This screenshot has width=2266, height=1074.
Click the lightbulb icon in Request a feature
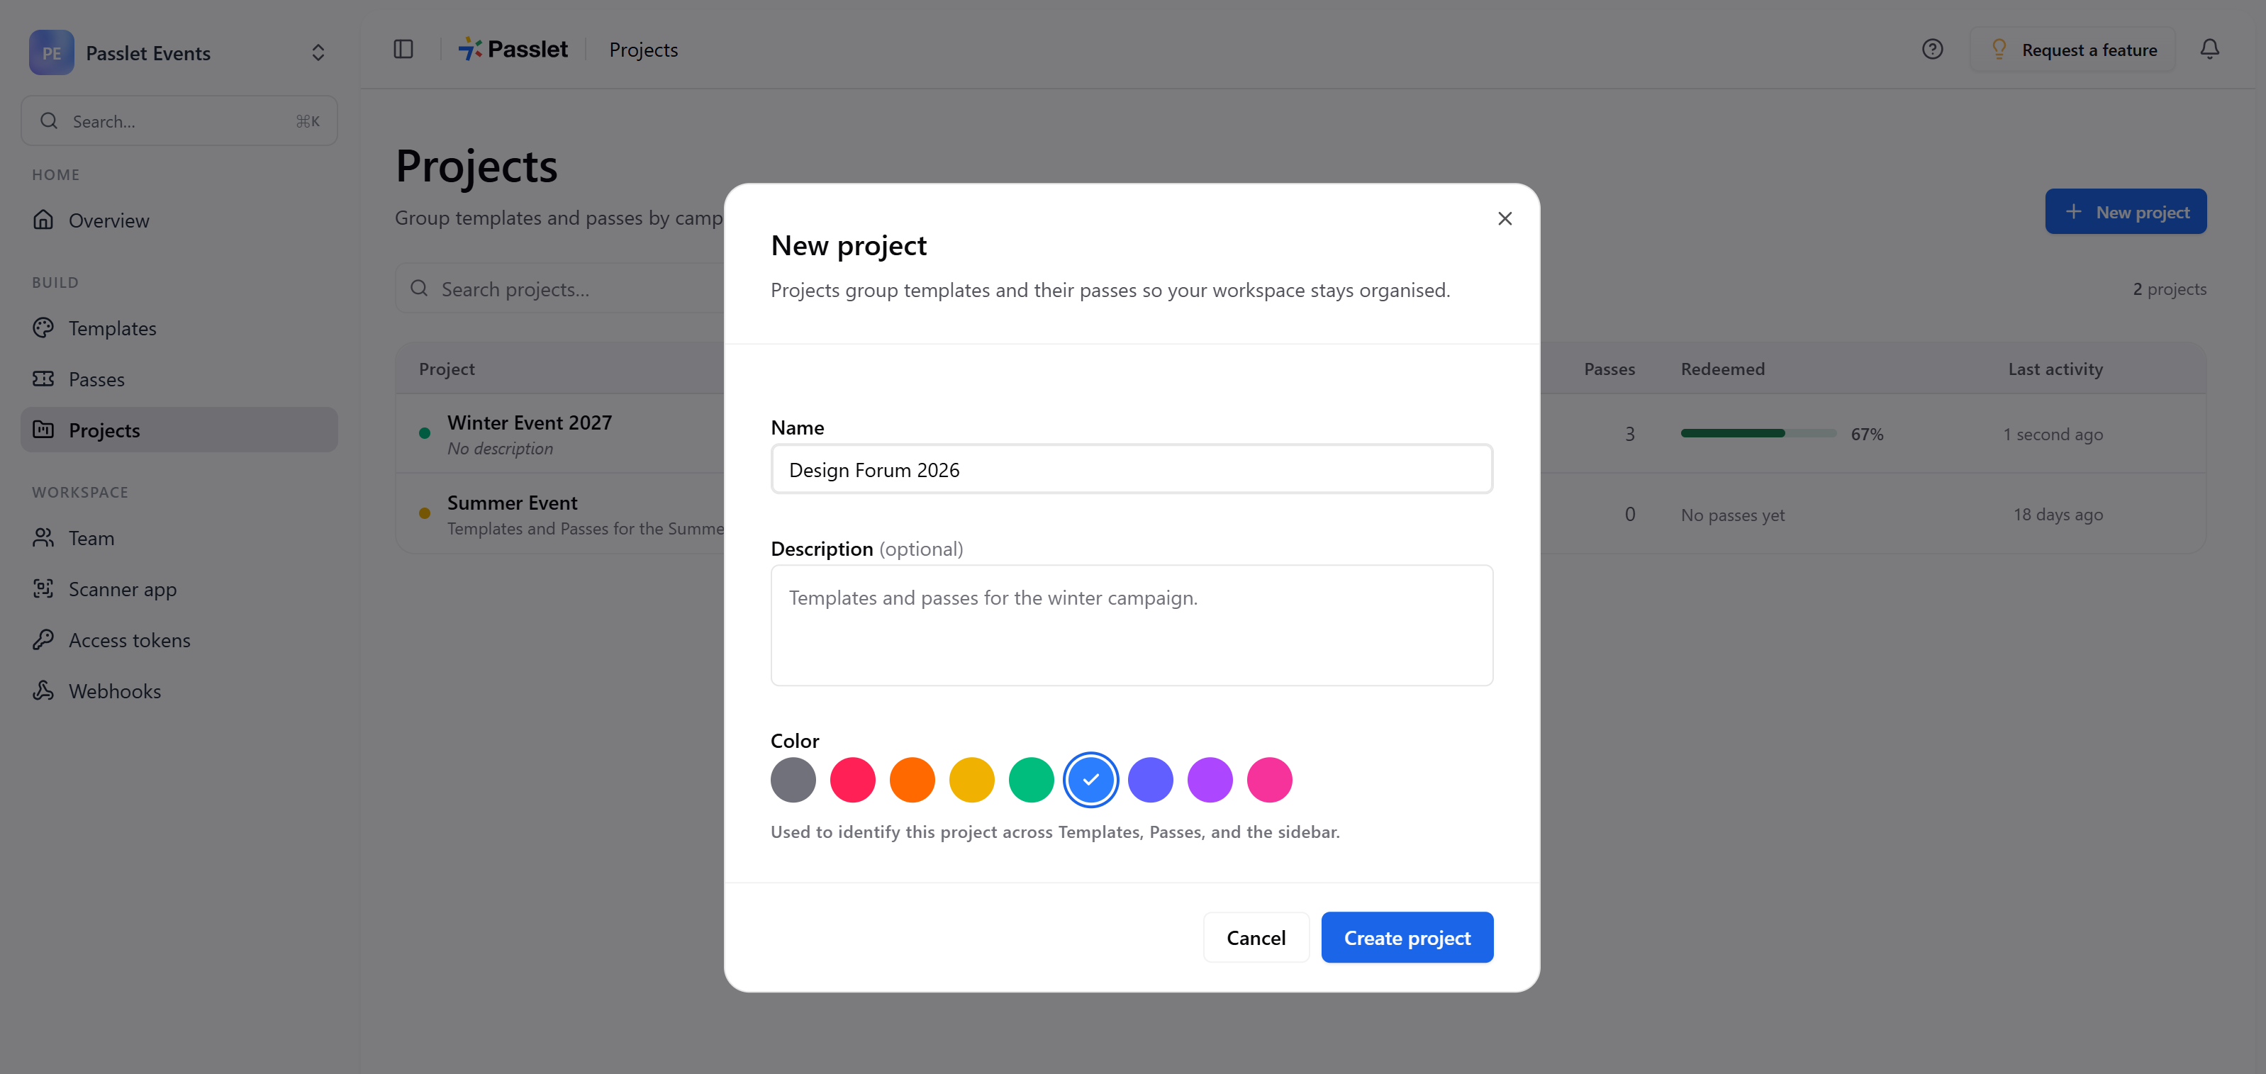(x=1999, y=49)
